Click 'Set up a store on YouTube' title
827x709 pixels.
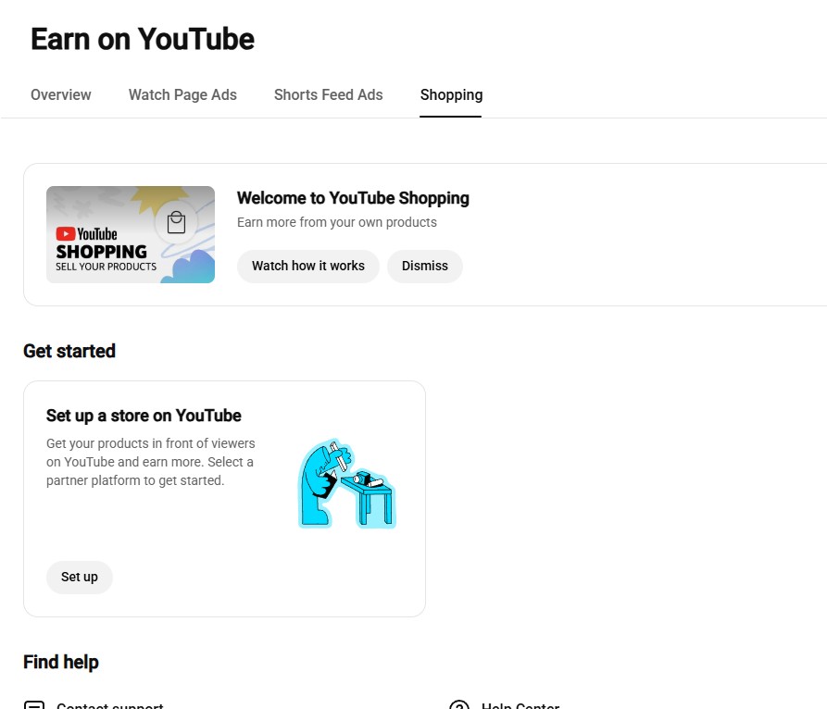[x=144, y=416]
